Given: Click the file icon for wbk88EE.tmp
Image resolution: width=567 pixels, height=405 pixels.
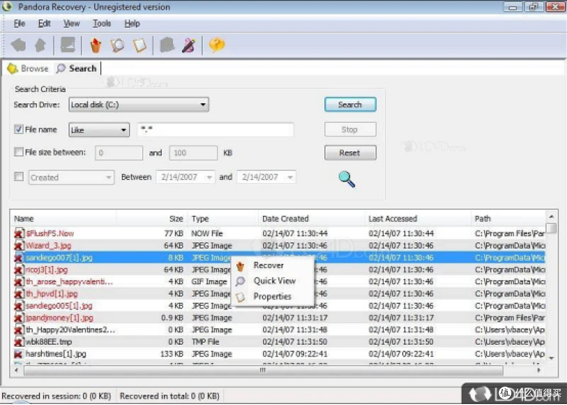Looking at the screenshot, I should tap(19, 342).
